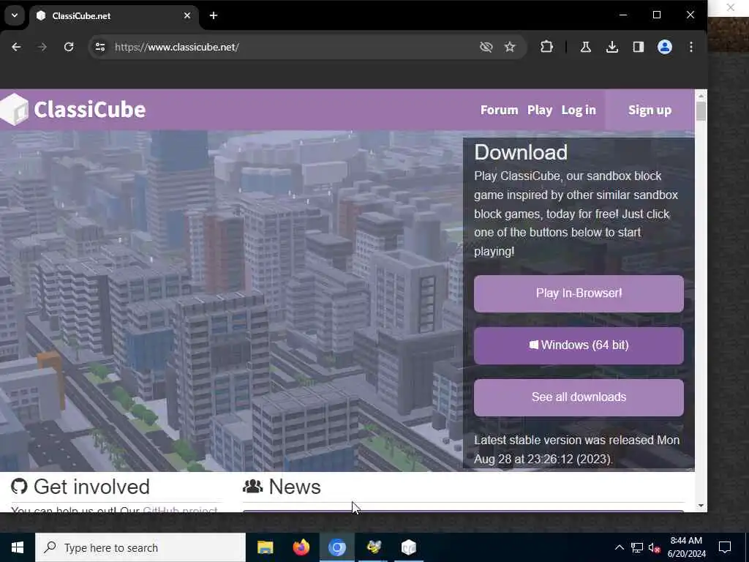Click the vertical scrollbar thumb
The width and height of the screenshot is (749, 562).
point(701,112)
